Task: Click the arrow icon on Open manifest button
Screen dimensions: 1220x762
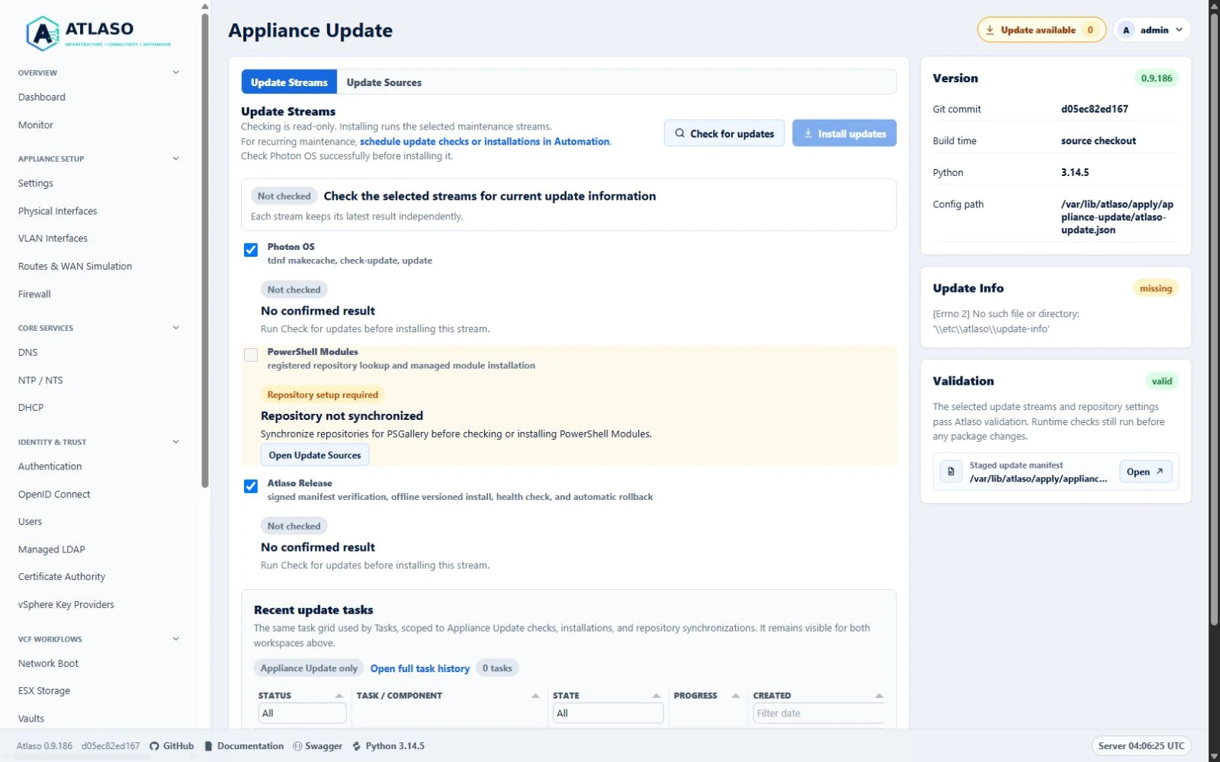Action: (x=1160, y=472)
